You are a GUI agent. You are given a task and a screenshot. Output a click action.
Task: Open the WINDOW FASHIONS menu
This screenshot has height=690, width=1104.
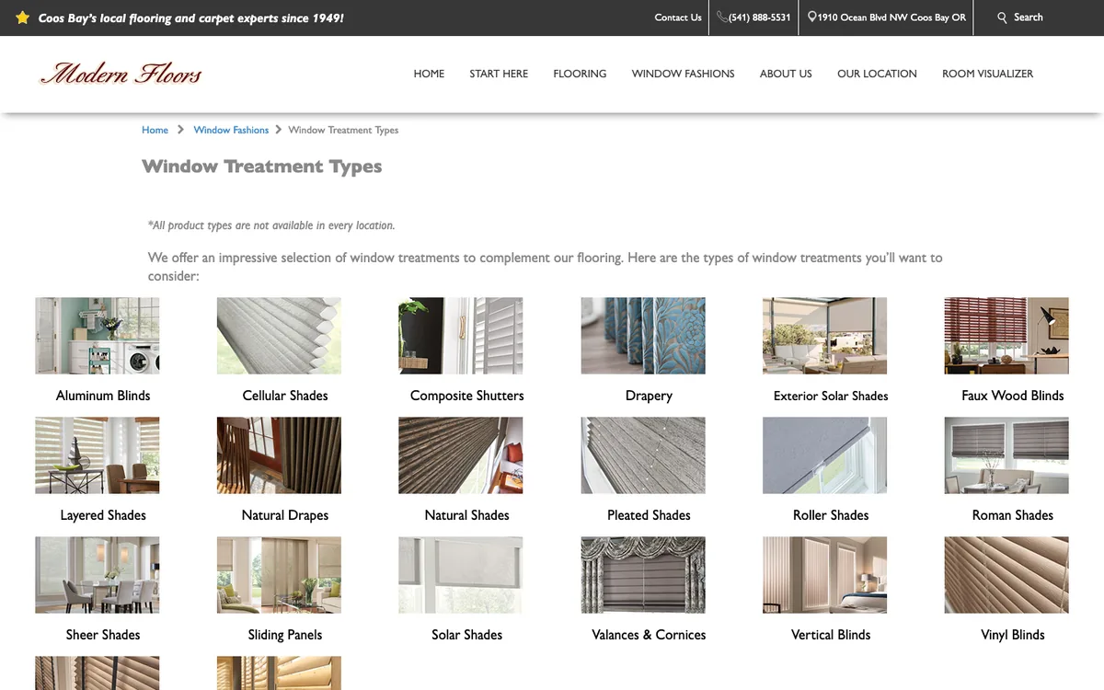(x=683, y=74)
